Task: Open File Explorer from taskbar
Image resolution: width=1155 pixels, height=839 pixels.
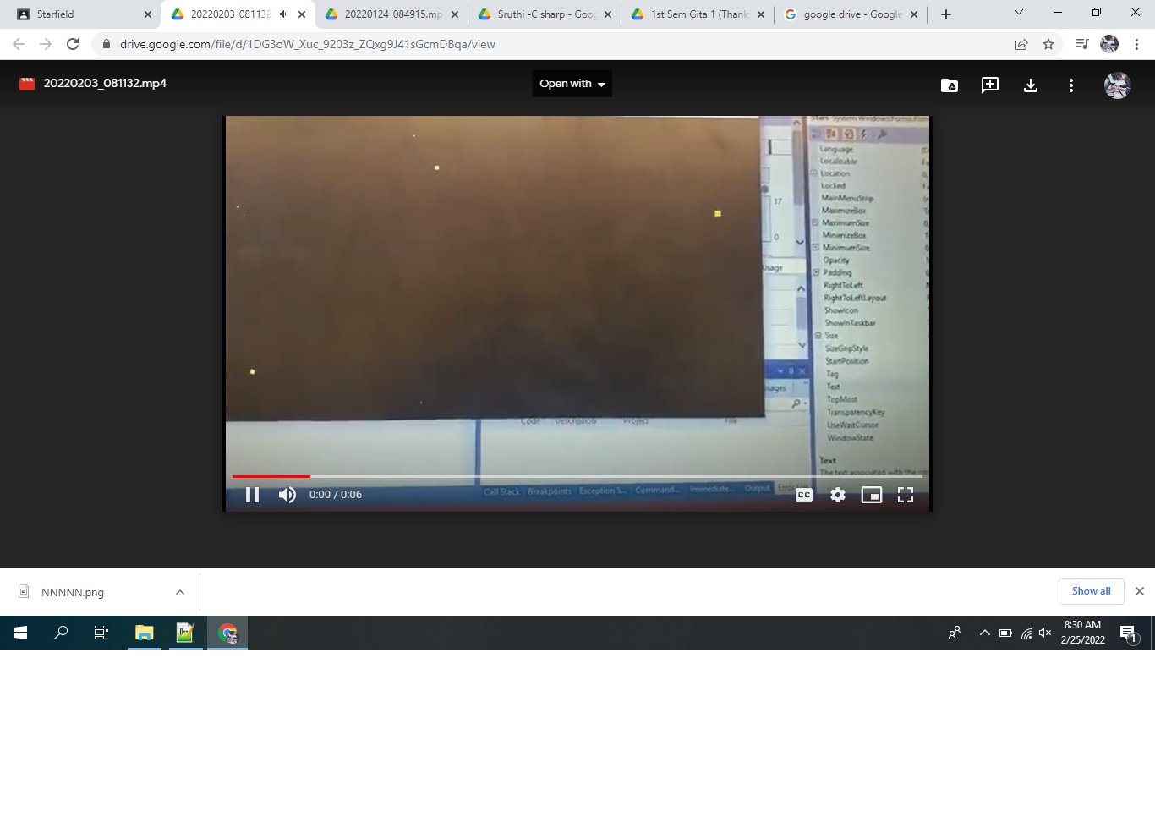Action: 145,633
